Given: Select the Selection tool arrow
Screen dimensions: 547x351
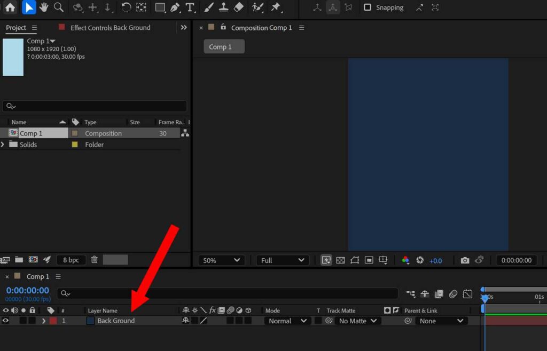Looking at the screenshot, I should pos(29,7).
